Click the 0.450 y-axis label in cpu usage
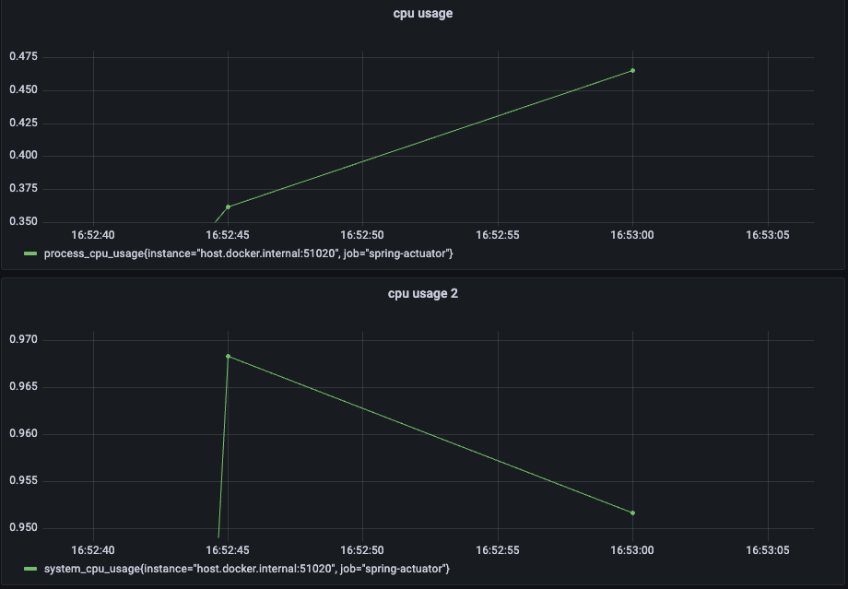The height and width of the screenshot is (589, 848). pyautogui.click(x=24, y=89)
